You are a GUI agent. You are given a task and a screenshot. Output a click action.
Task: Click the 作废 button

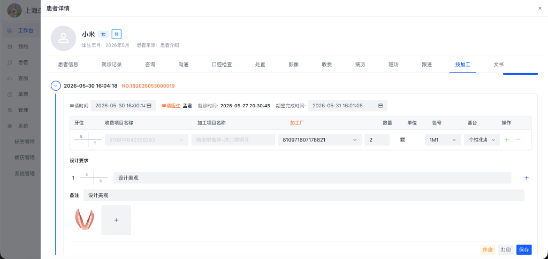tap(488, 249)
